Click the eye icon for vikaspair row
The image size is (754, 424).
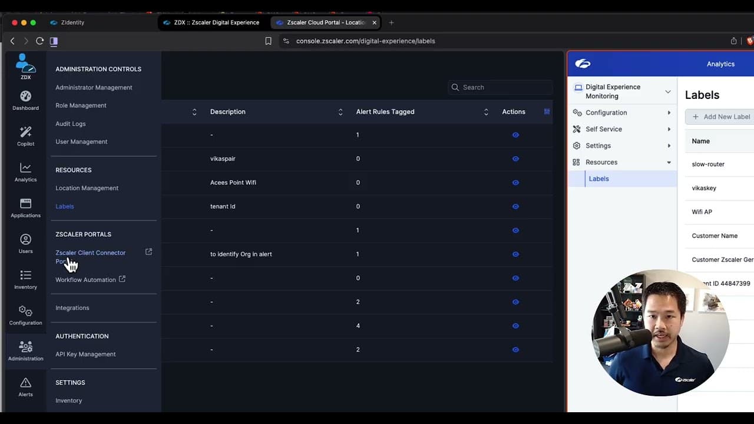pyautogui.click(x=515, y=159)
